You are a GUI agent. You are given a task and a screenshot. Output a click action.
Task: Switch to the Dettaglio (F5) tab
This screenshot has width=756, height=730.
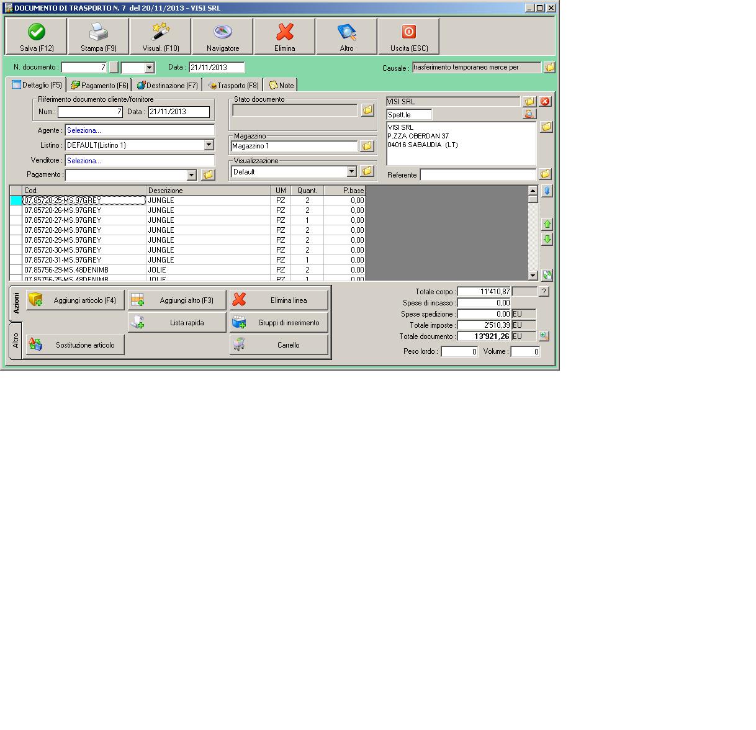[36, 84]
